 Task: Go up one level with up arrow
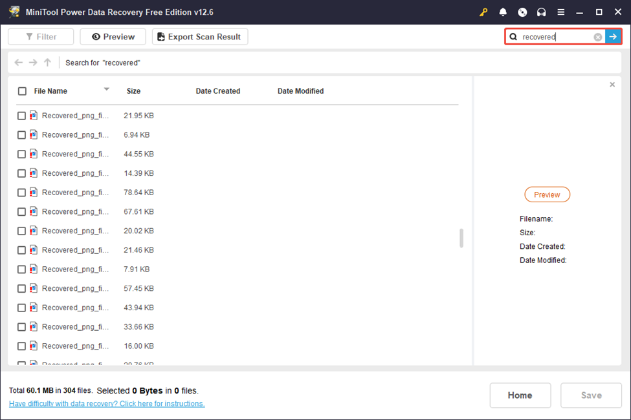(x=47, y=62)
